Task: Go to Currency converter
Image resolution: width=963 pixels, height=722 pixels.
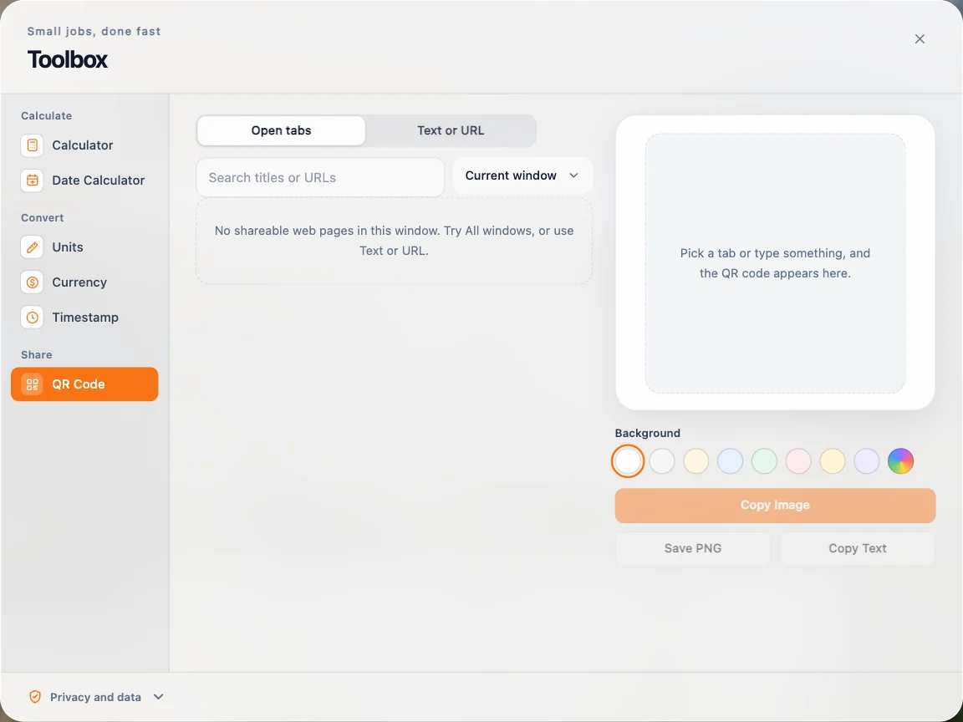Action: [x=84, y=282]
